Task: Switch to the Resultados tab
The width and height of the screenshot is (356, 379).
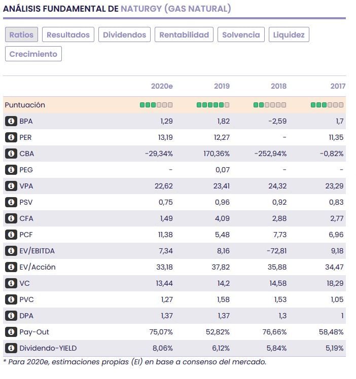Action: pyautogui.click(x=68, y=34)
